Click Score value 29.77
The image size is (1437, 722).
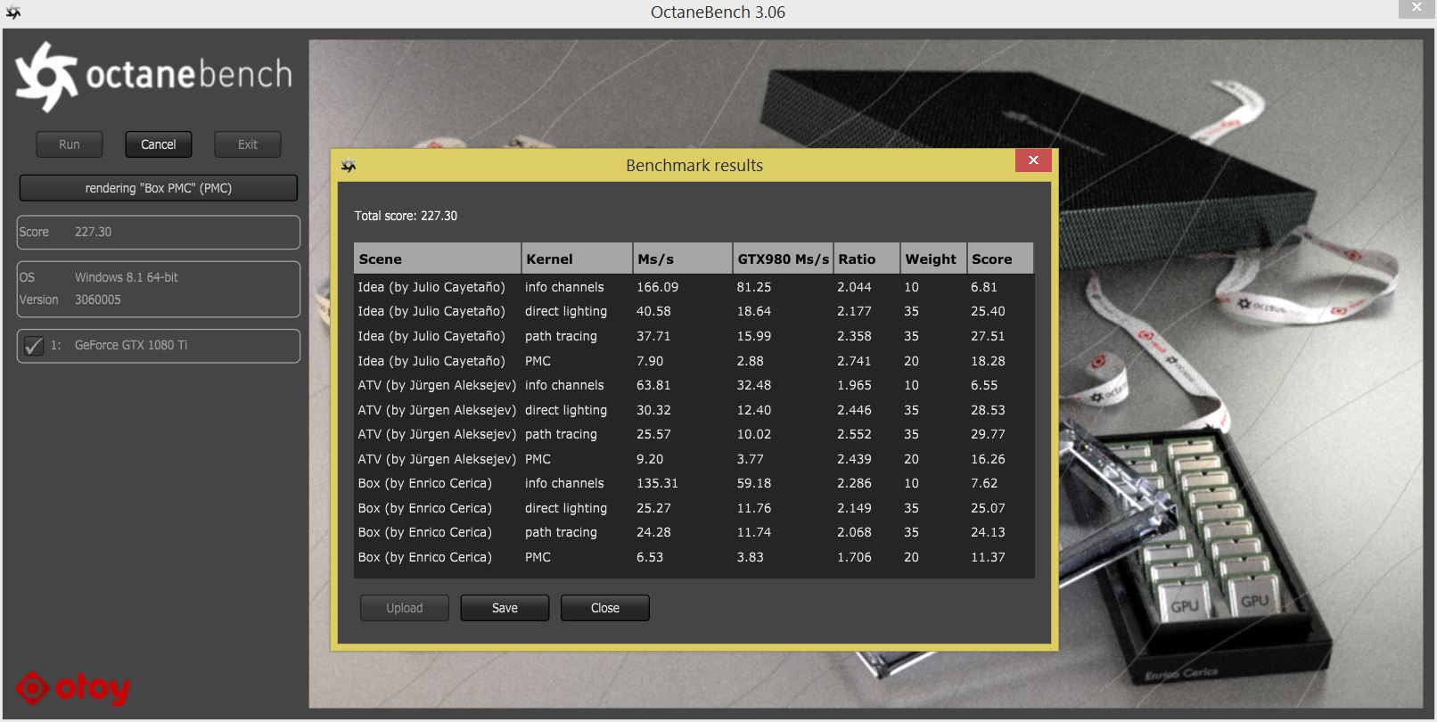coord(988,434)
